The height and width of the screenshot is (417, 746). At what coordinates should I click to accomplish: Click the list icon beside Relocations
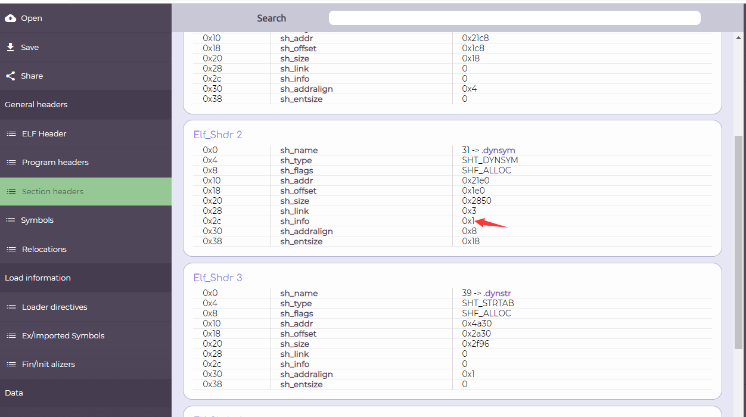pos(11,250)
